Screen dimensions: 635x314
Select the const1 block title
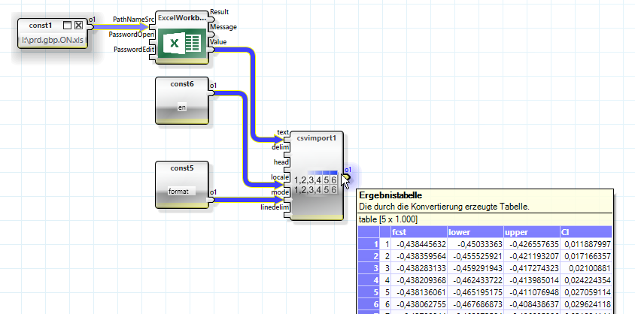(x=41, y=26)
